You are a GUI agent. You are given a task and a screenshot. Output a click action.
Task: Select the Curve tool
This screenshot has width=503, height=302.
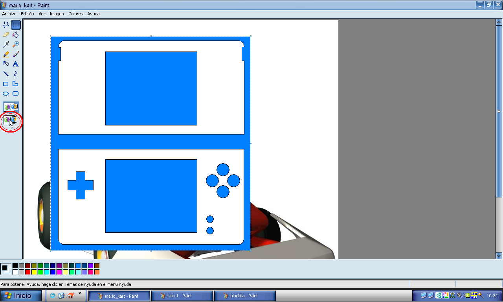[16, 74]
